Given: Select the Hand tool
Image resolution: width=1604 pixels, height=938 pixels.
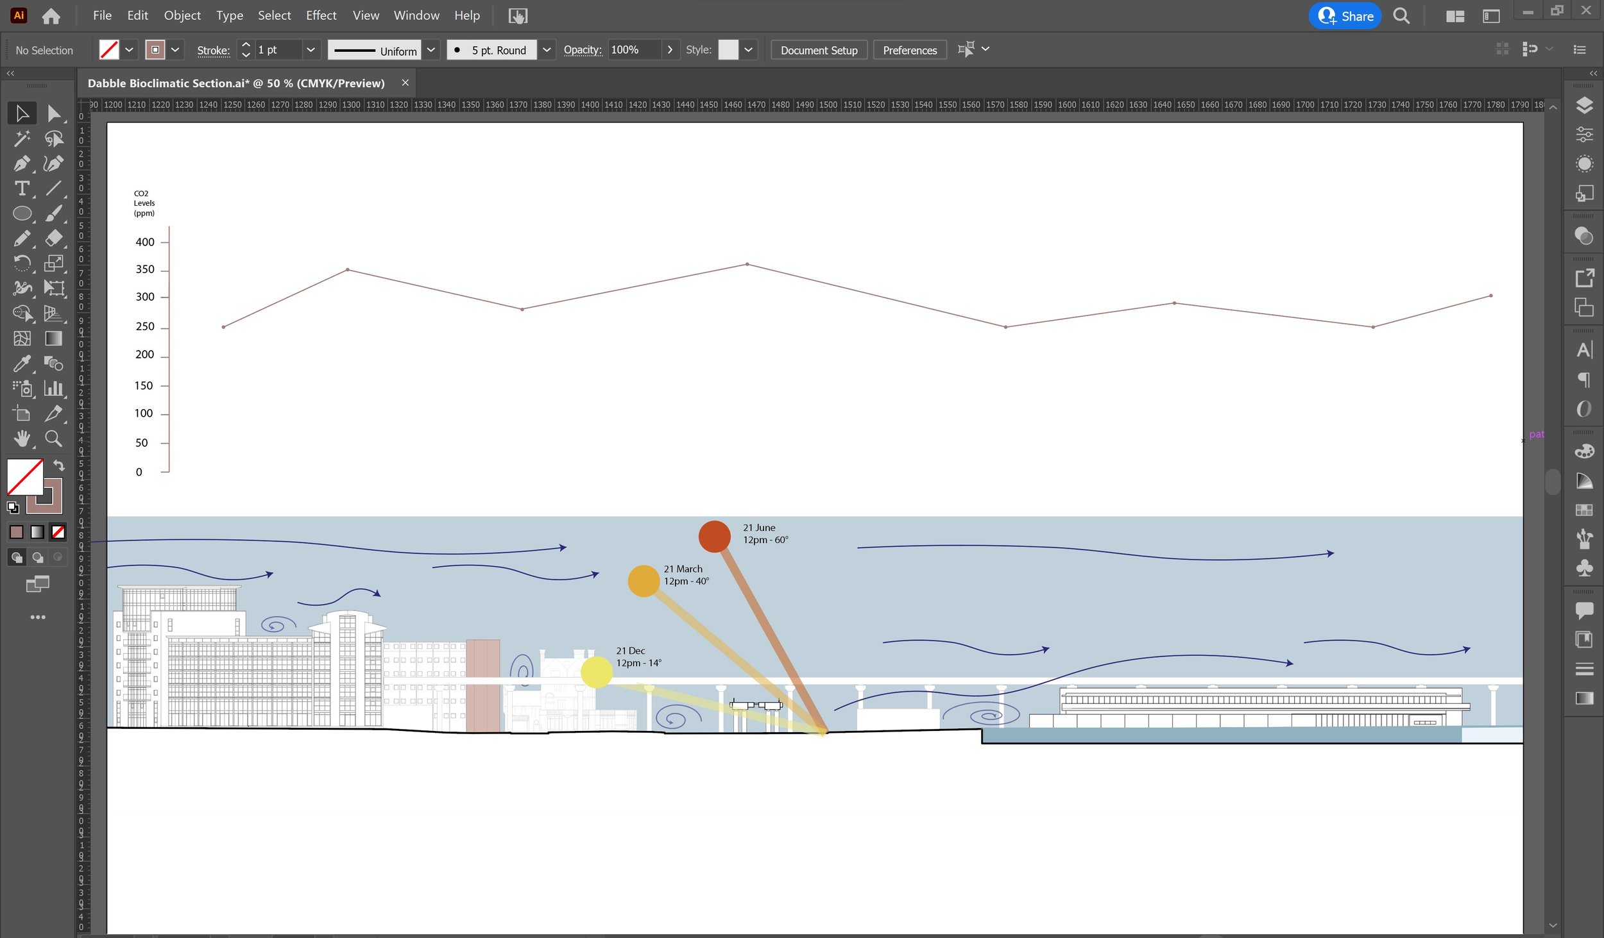Looking at the screenshot, I should [x=22, y=439].
